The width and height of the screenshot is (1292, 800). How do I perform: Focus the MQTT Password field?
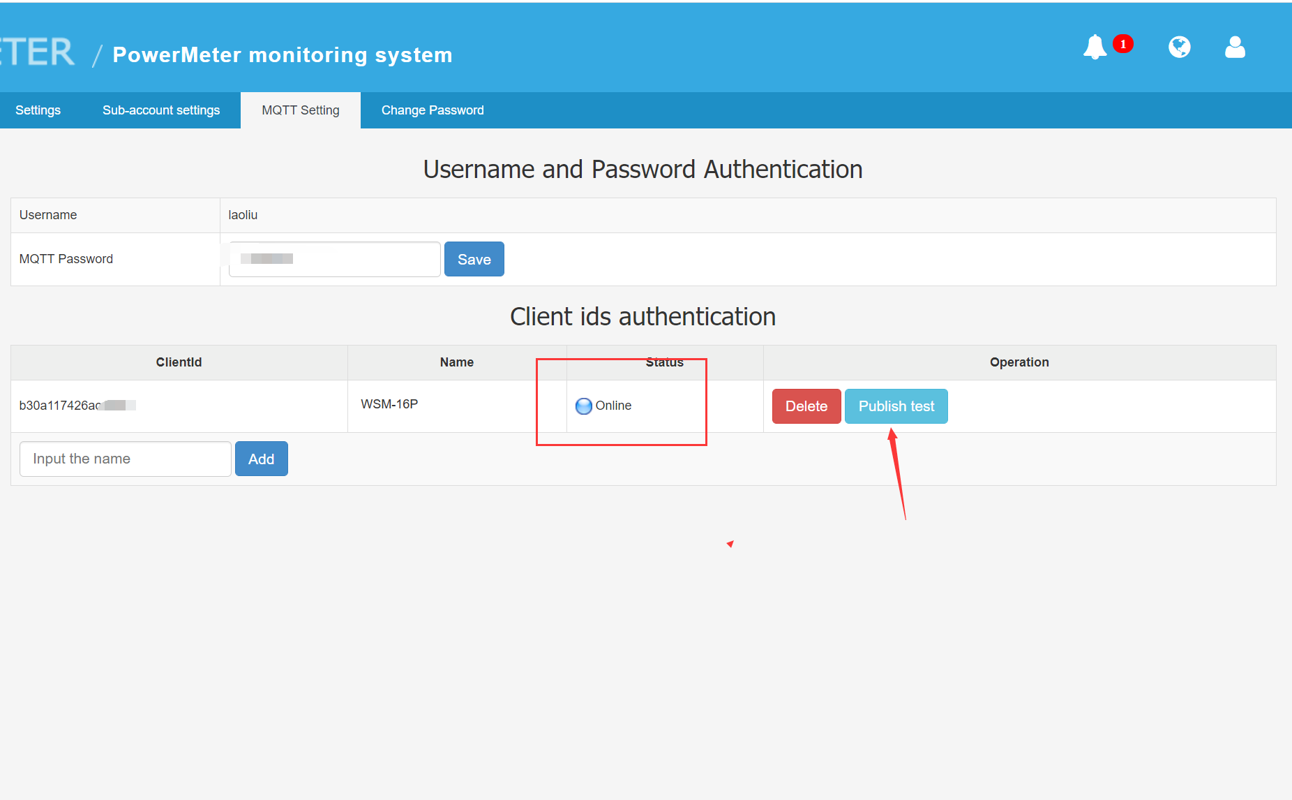click(x=334, y=260)
